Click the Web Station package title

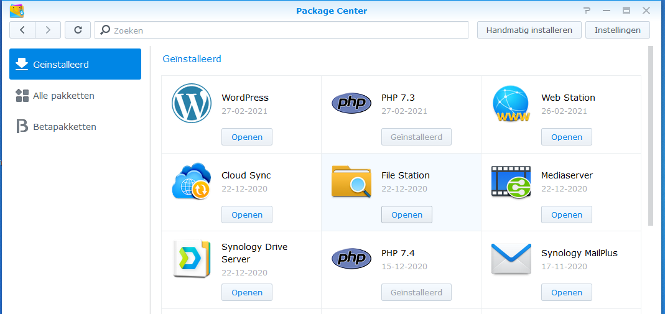tap(569, 98)
